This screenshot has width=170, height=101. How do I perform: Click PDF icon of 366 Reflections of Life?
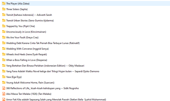[x=4, y=88]
